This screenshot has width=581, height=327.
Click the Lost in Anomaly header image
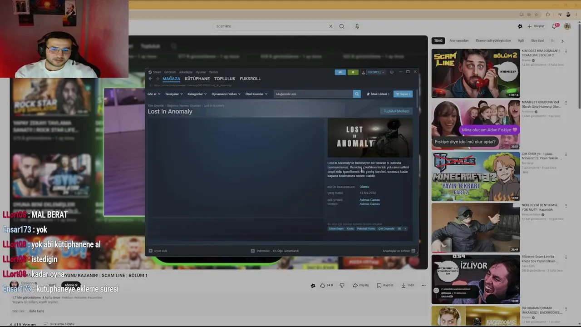[370, 138]
